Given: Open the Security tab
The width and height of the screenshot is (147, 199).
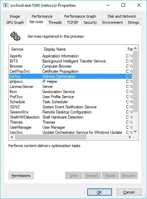Looking at the screenshot, I should point(90,22).
